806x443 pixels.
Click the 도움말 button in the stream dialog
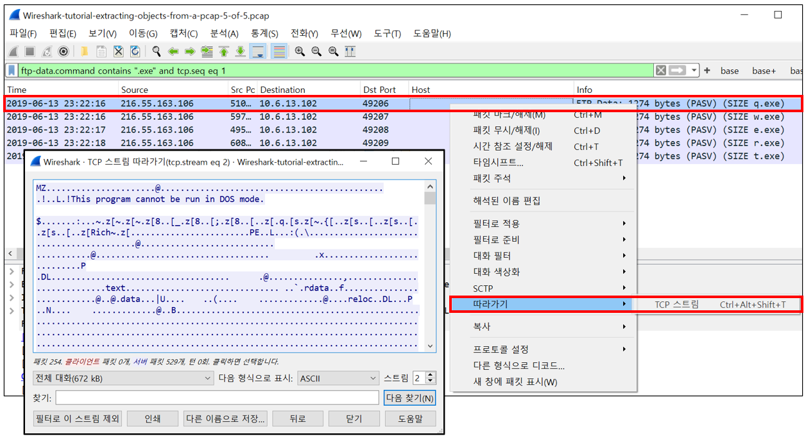click(x=410, y=419)
